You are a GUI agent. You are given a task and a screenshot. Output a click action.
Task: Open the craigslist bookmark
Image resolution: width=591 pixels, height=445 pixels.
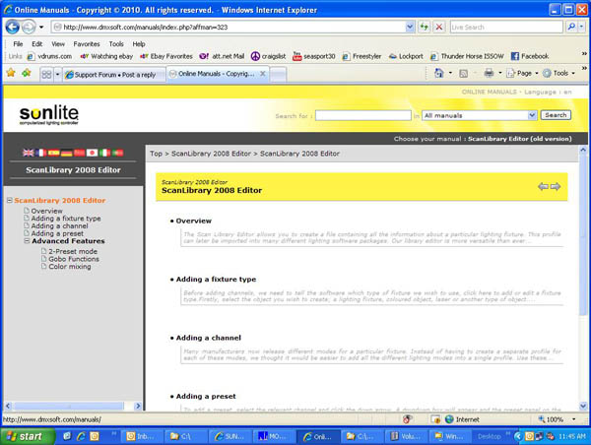pyautogui.click(x=268, y=56)
